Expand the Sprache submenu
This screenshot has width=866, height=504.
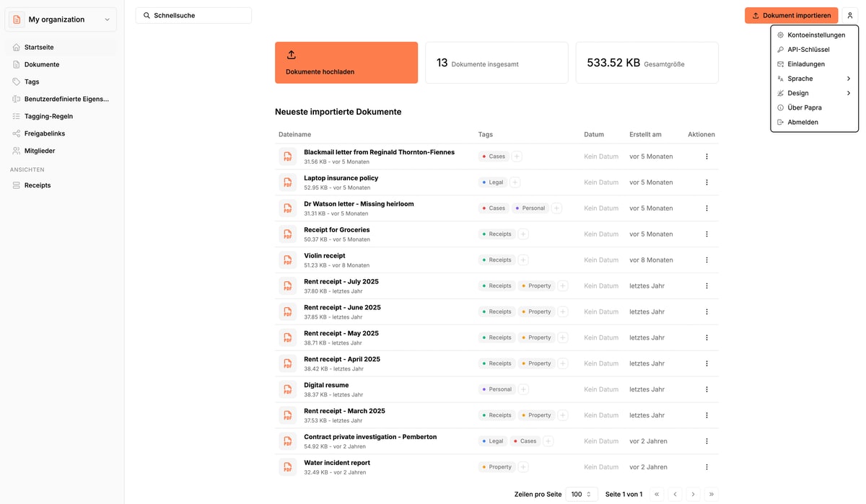pos(814,79)
